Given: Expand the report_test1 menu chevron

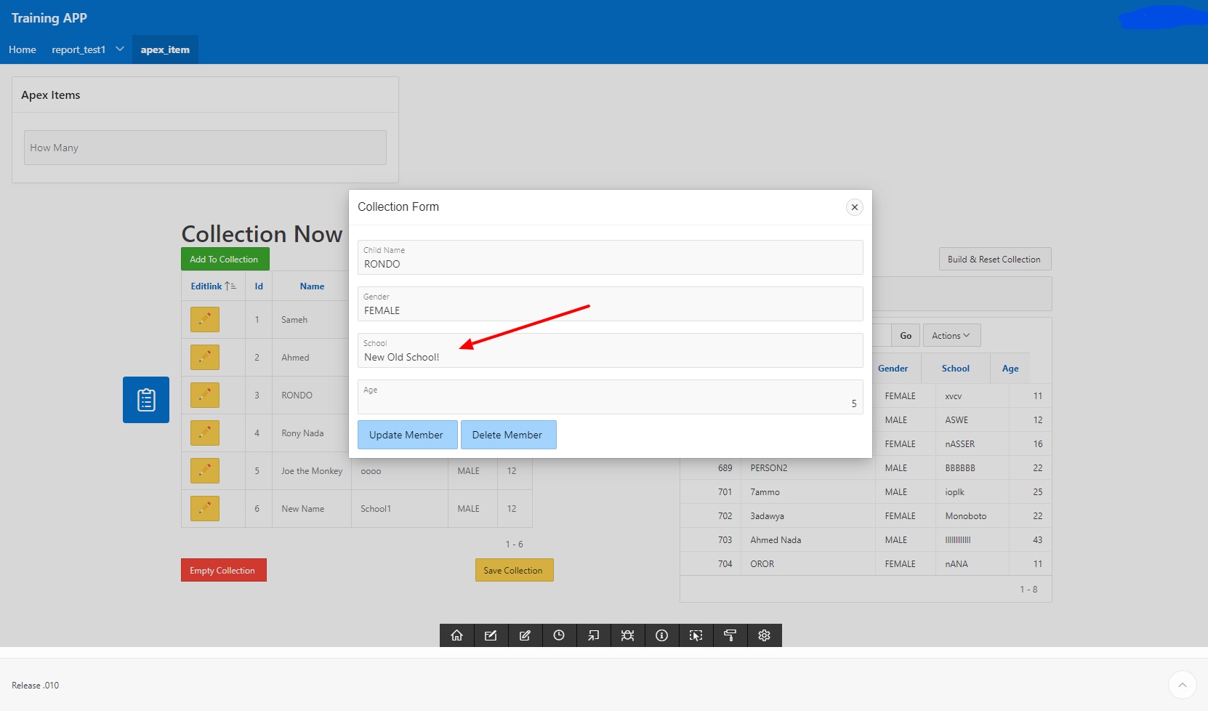Looking at the screenshot, I should coord(120,49).
